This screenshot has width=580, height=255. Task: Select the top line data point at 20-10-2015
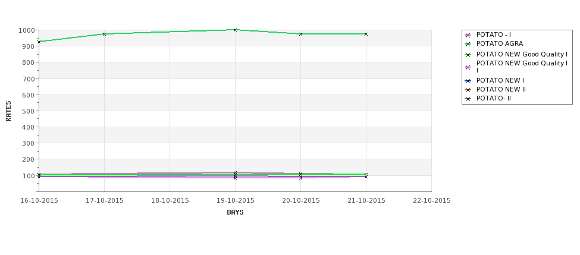click(300, 34)
